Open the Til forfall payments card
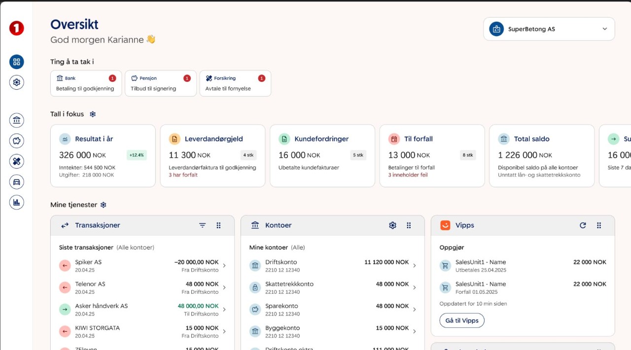This screenshot has height=350, width=631. [x=432, y=156]
